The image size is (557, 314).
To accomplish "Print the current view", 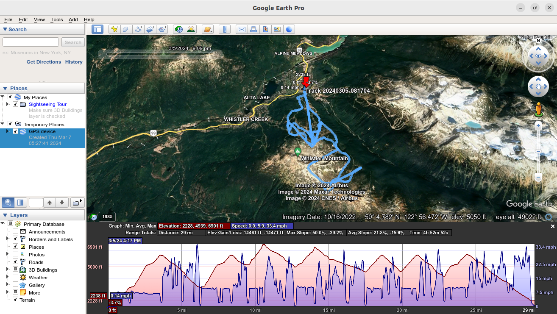I will [x=253, y=29].
